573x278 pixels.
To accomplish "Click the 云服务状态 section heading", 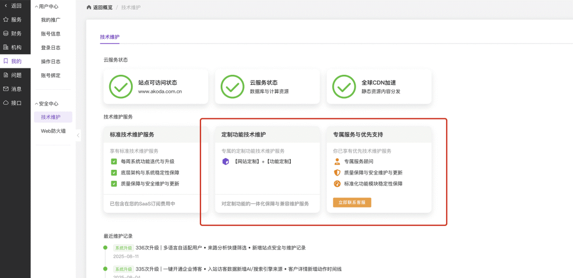I will point(116,60).
